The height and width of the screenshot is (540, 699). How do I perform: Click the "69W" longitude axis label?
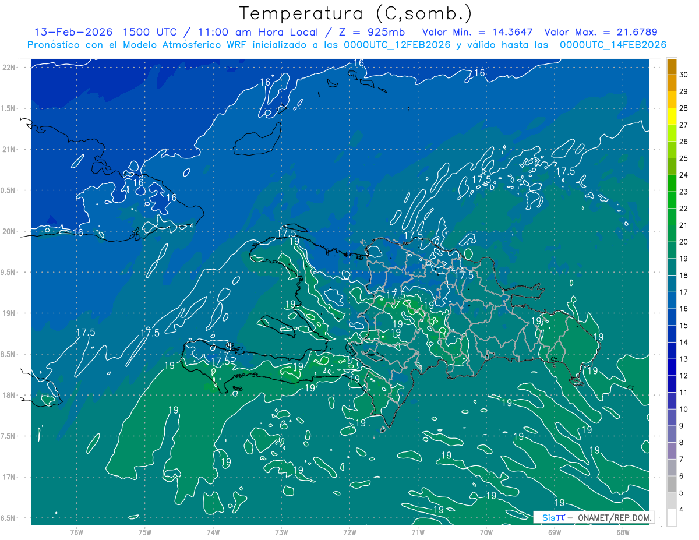pos(554,532)
